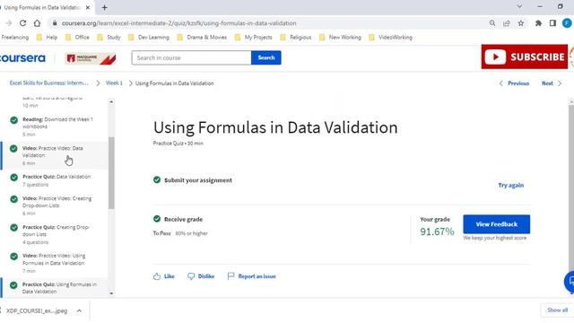574x323 pixels.
Task: Share this page via address bar icon
Action: point(507,23)
